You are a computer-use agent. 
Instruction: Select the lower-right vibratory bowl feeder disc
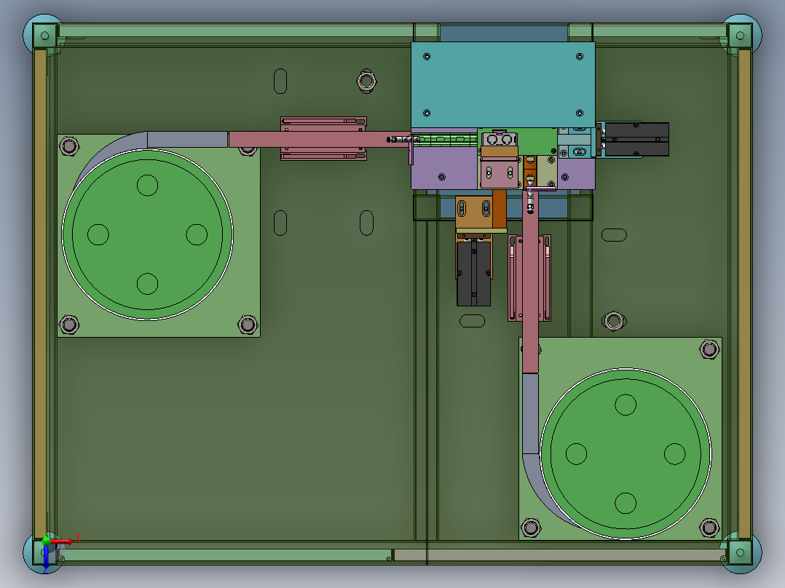[626, 453]
